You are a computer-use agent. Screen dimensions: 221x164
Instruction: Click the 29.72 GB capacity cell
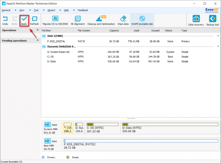coord(114,41)
